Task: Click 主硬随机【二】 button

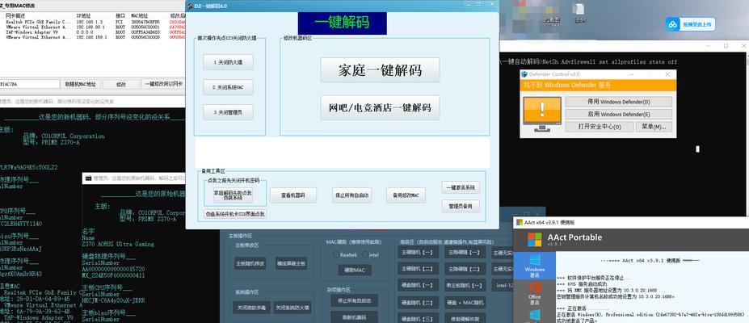Action: coord(418,269)
